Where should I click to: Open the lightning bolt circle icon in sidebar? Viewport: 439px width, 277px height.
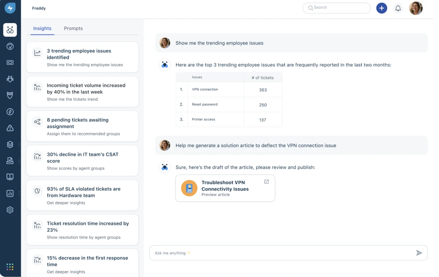pos(10,112)
